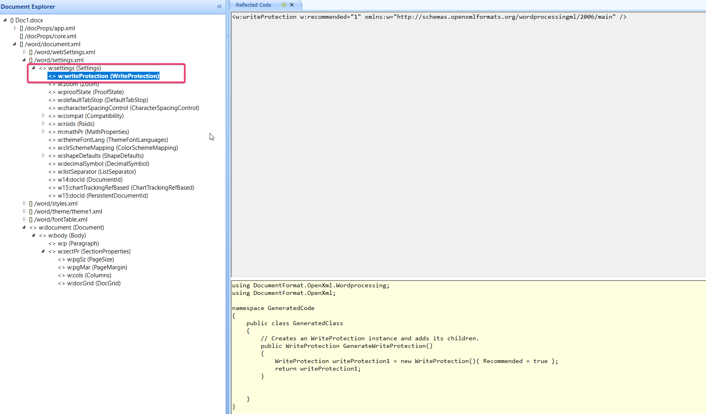Screen dimensions: 706x414
Task: Click the <> icon beside w:settings (Settings)
Action: tap(42, 68)
